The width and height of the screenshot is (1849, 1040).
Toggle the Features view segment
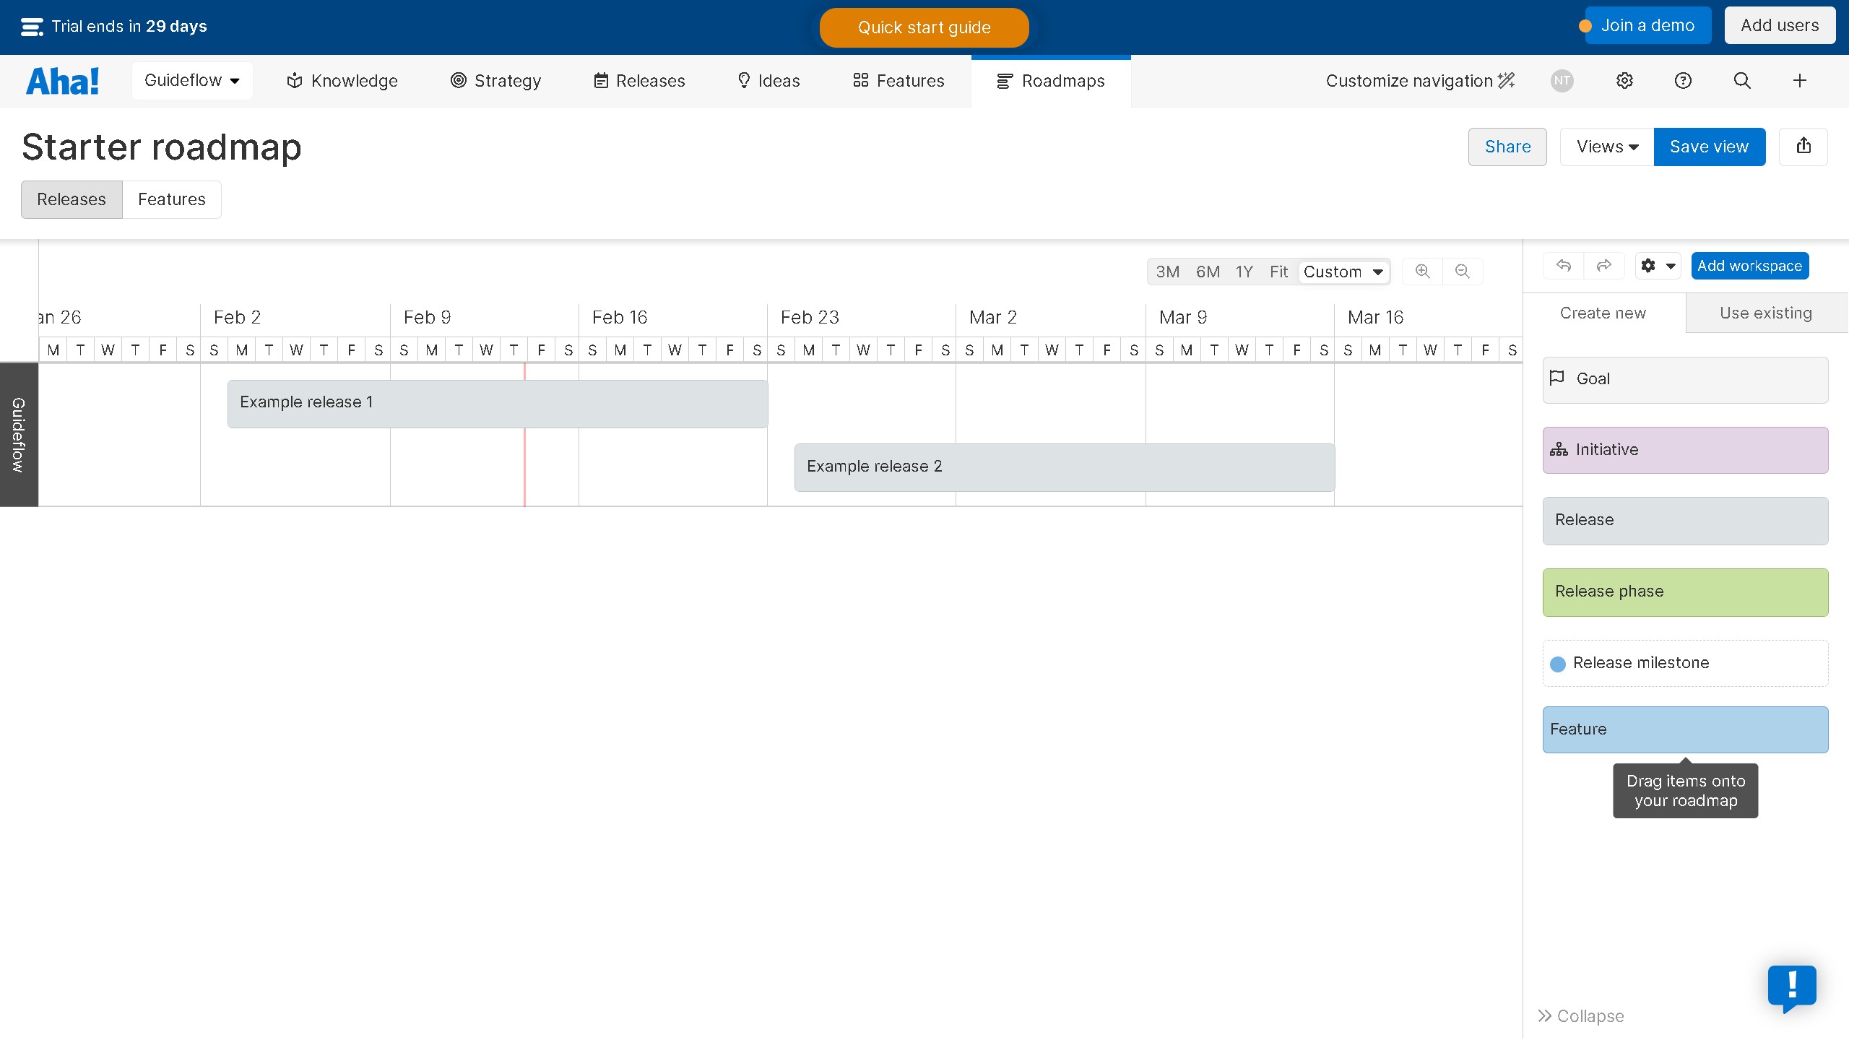click(x=171, y=199)
